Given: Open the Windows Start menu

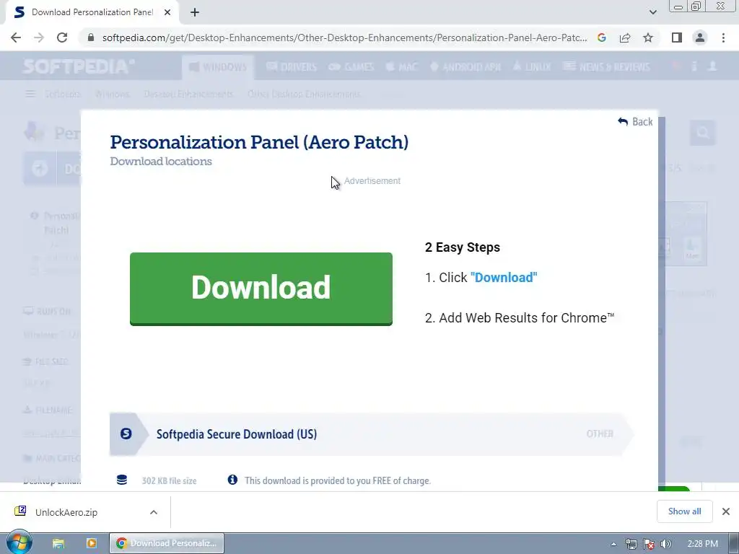Looking at the screenshot, I should point(19,542).
